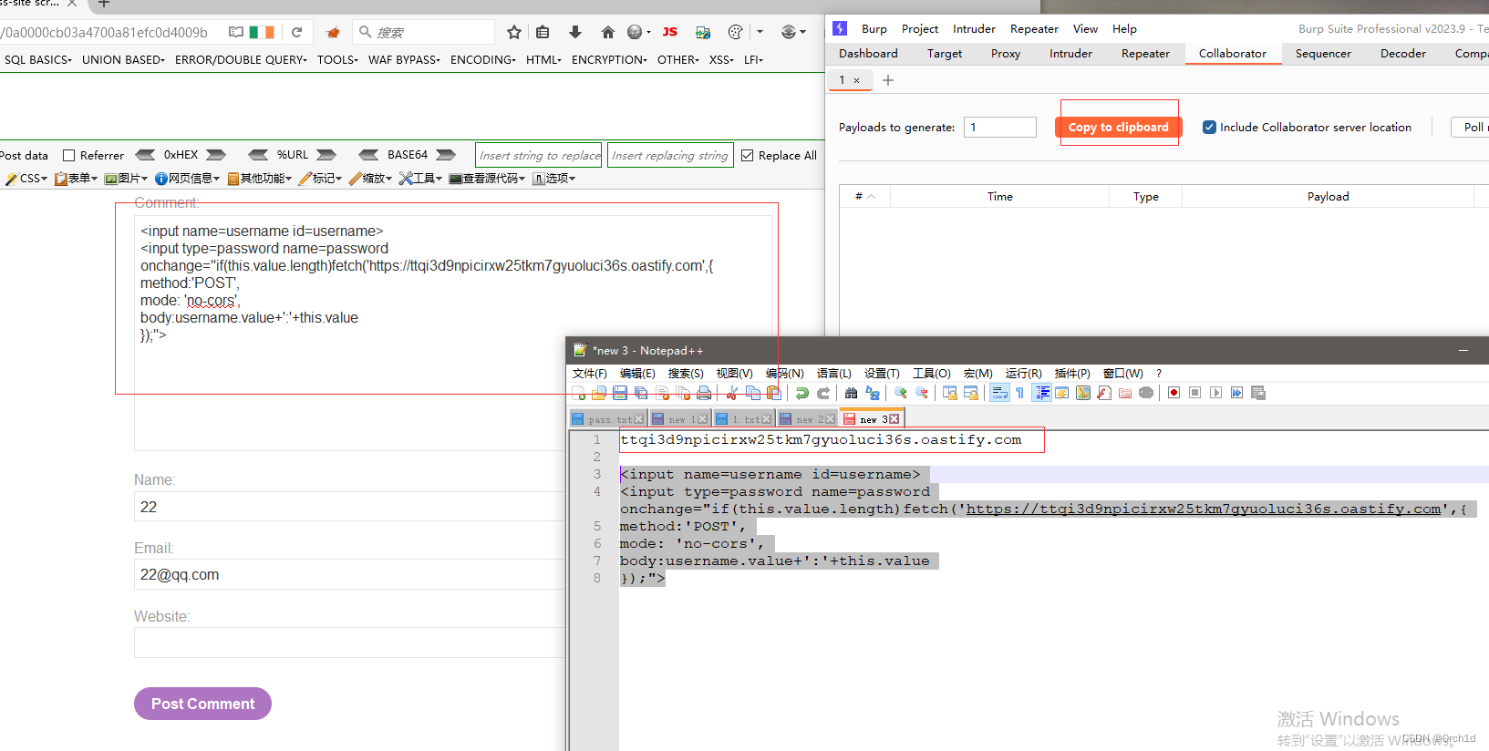This screenshot has height=751, width=1489.
Task: Toggle the Referrer checkbox
Action: coord(68,156)
